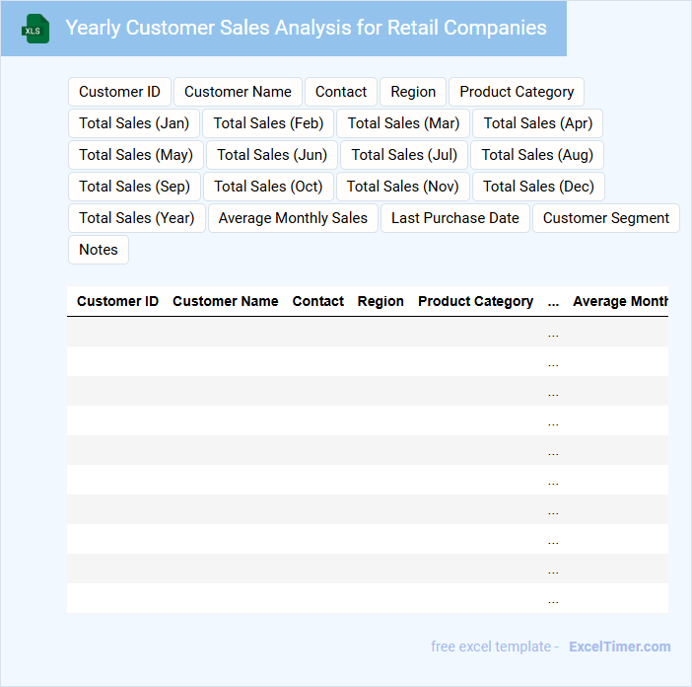This screenshot has width=692, height=687.
Task: Click the Notes tag
Action: click(x=98, y=250)
